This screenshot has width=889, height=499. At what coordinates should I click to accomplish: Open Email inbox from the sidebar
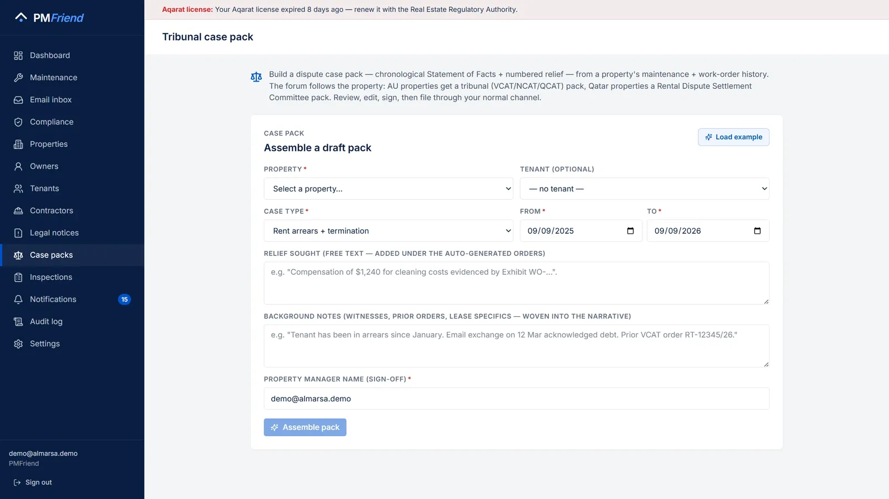click(72, 100)
